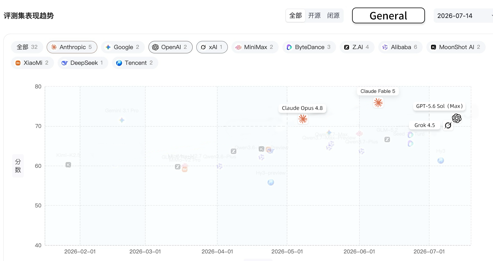Image resolution: width=493 pixels, height=261 pixels.
Task: Click the 70 y-axis tick label
Action: point(38,126)
